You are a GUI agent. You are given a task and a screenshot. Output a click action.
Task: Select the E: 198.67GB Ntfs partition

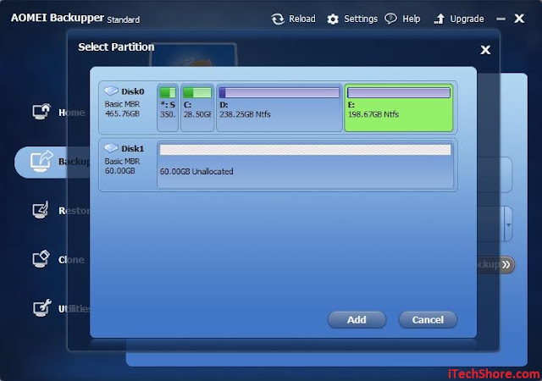[399, 108]
